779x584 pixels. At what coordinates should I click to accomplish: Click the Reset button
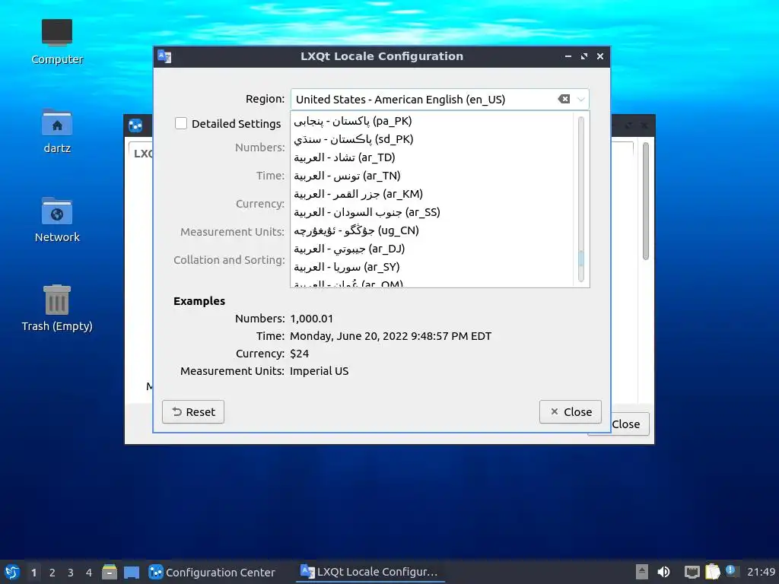[193, 411]
